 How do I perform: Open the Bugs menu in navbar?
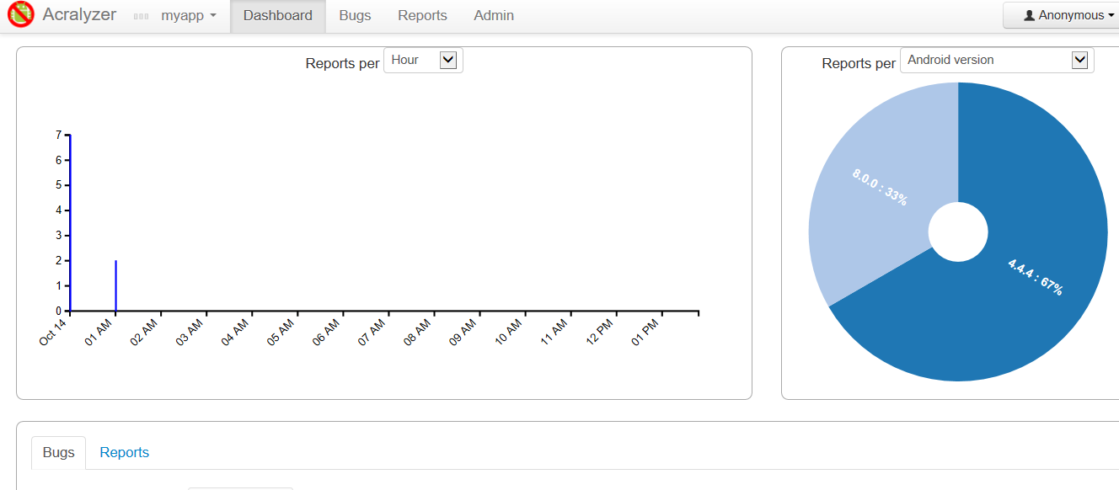click(x=355, y=16)
